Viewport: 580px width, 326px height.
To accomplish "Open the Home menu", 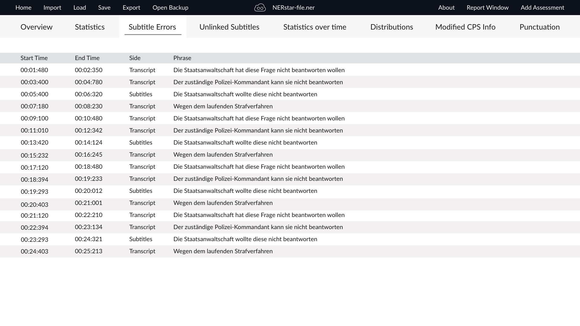I will pos(23,8).
